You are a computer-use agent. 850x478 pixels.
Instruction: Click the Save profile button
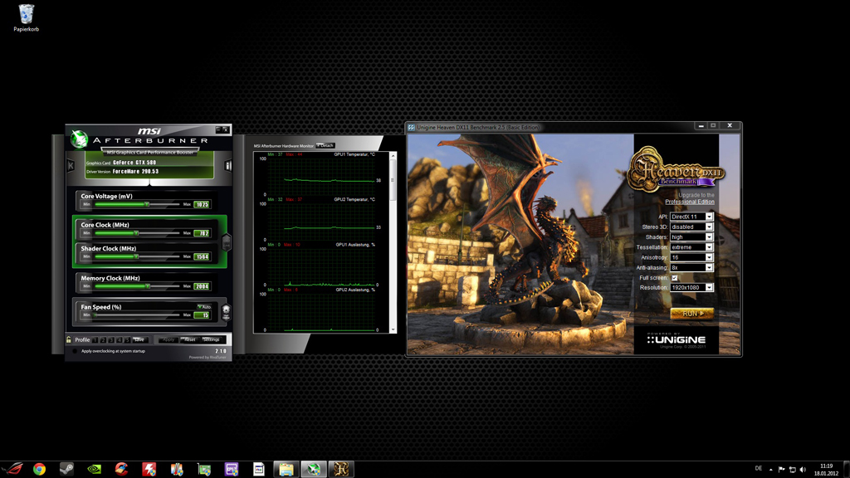pyautogui.click(x=139, y=339)
